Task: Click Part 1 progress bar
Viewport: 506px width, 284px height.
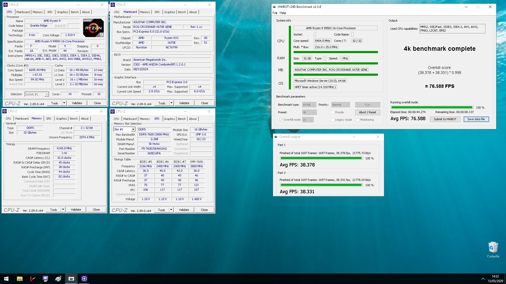Action: (x=321, y=158)
